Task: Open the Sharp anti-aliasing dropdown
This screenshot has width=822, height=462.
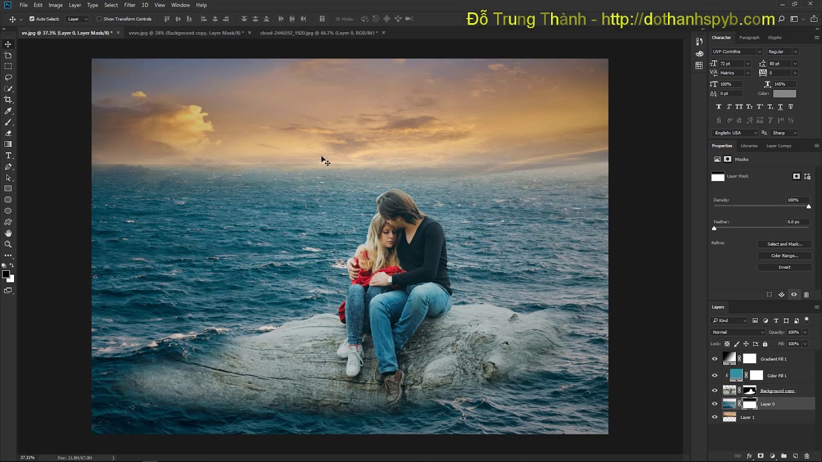Action: coord(784,133)
